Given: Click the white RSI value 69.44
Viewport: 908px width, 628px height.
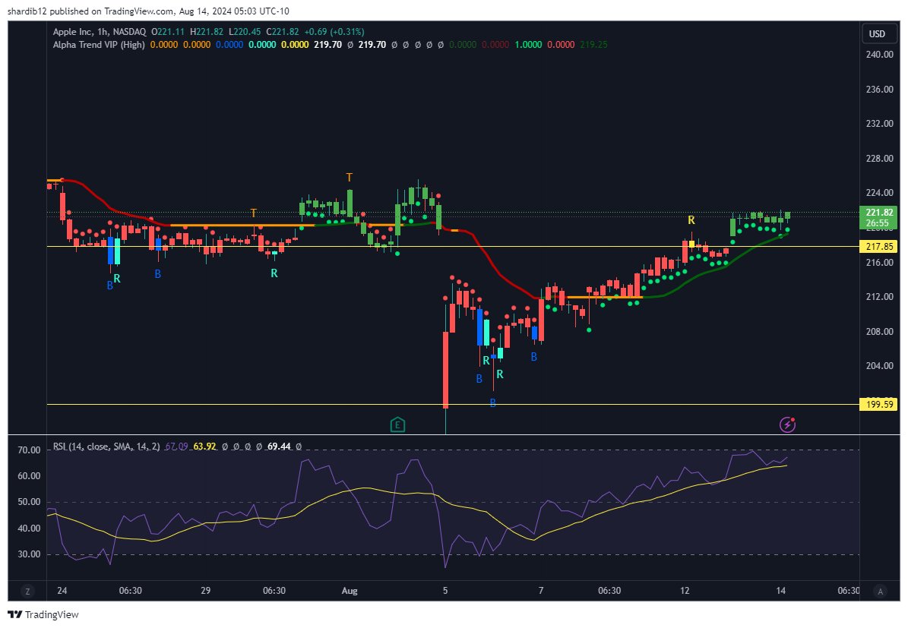Looking at the screenshot, I should point(279,447).
